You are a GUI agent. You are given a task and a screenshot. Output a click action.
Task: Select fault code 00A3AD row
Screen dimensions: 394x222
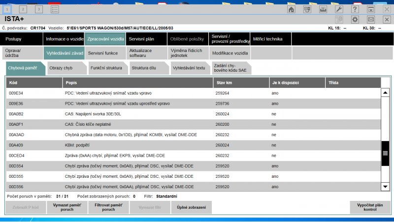(194, 135)
